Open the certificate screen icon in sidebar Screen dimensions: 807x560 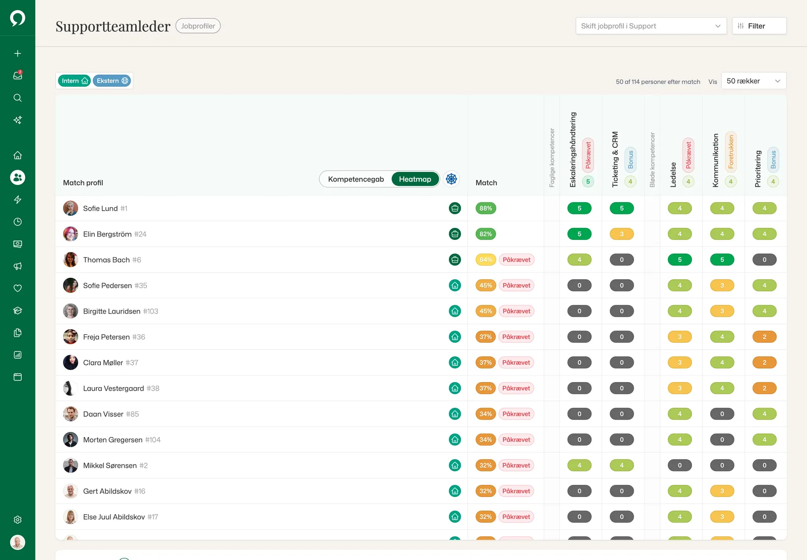18,244
